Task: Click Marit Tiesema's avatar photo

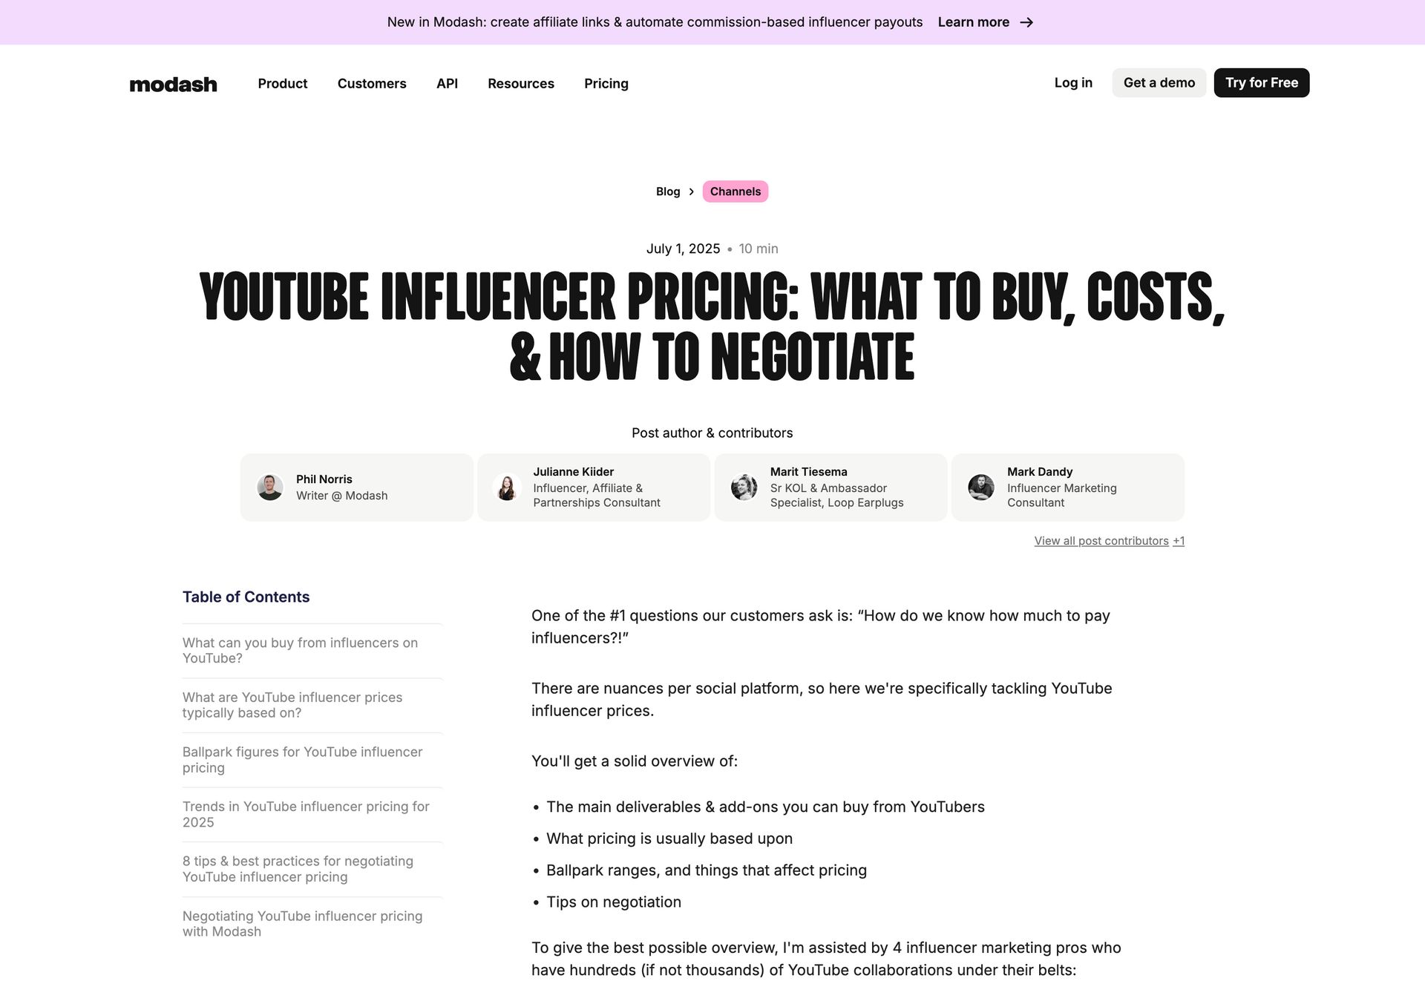Action: tap(744, 488)
